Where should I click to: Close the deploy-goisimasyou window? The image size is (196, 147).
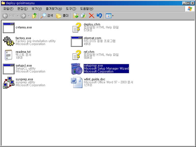pyautogui.click(x=192, y=3)
